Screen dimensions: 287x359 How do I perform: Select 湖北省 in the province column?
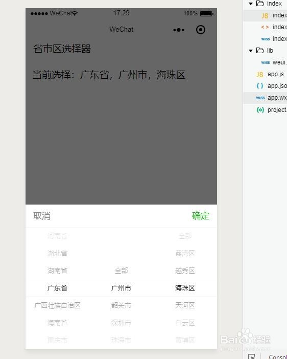(57, 253)
